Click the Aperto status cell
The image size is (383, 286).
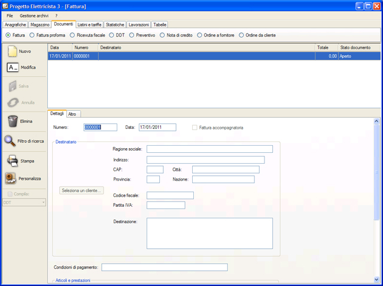point(360,56)
